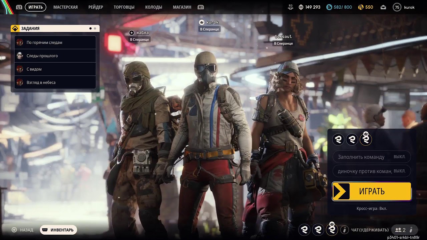Open the С видом quest row

(x=55, y=69)
